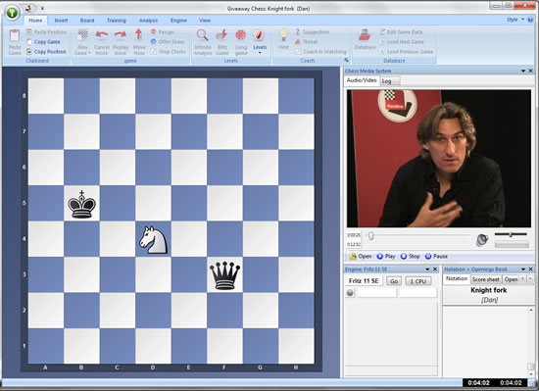Open the Training ribbon tab
Screen dimensions: 539x391
(117, 21)
